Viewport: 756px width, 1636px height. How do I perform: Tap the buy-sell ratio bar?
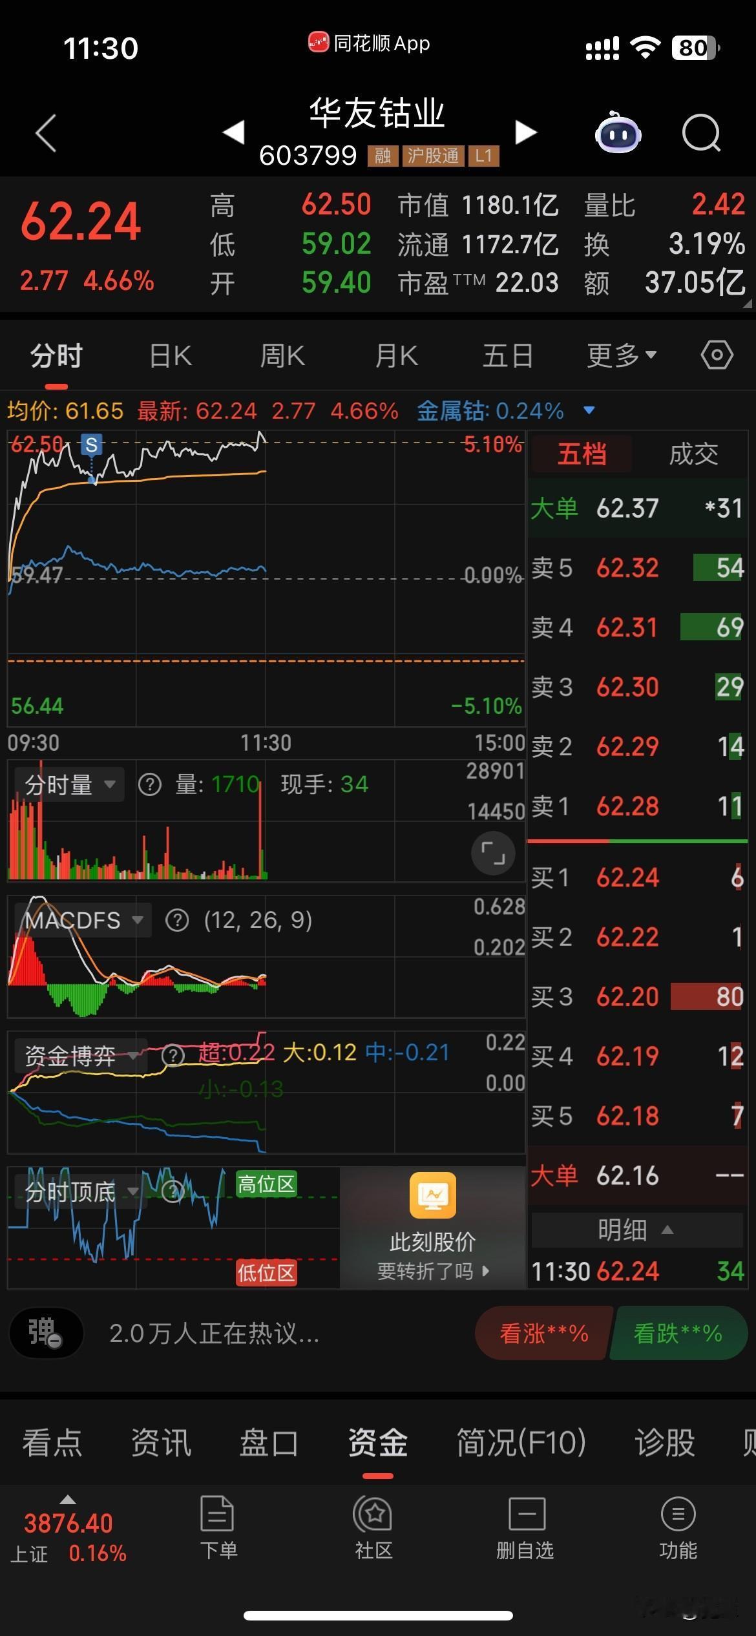(x=638, y=841)
